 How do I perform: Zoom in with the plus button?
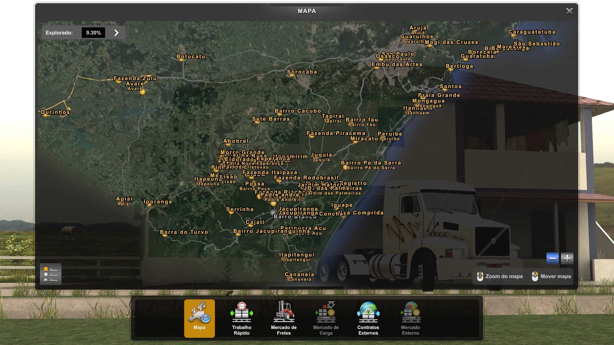pos(567,258)
